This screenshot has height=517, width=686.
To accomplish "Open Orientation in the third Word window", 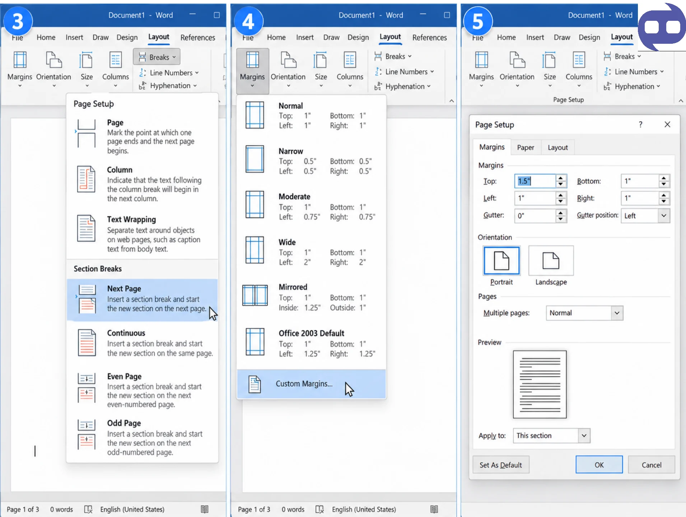I will 517,69.
